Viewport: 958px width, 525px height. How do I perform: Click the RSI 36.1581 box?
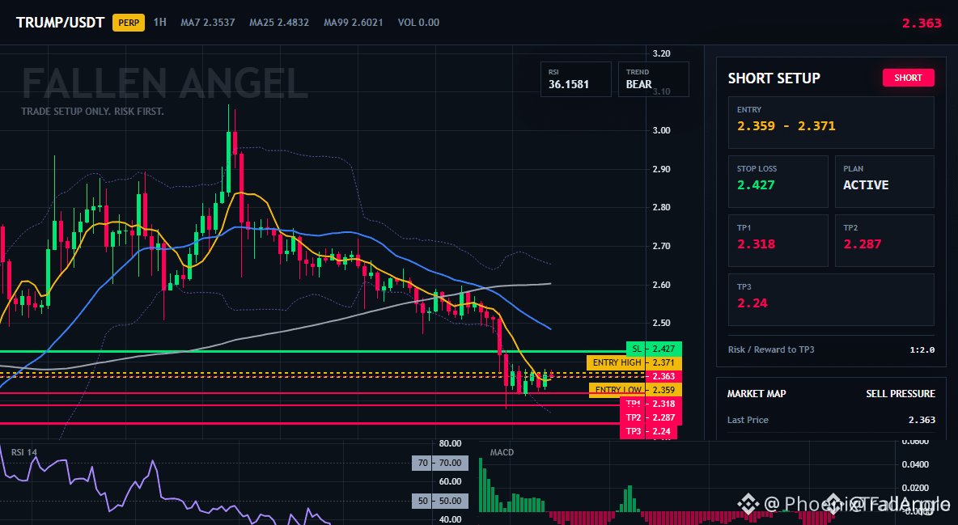575,78
